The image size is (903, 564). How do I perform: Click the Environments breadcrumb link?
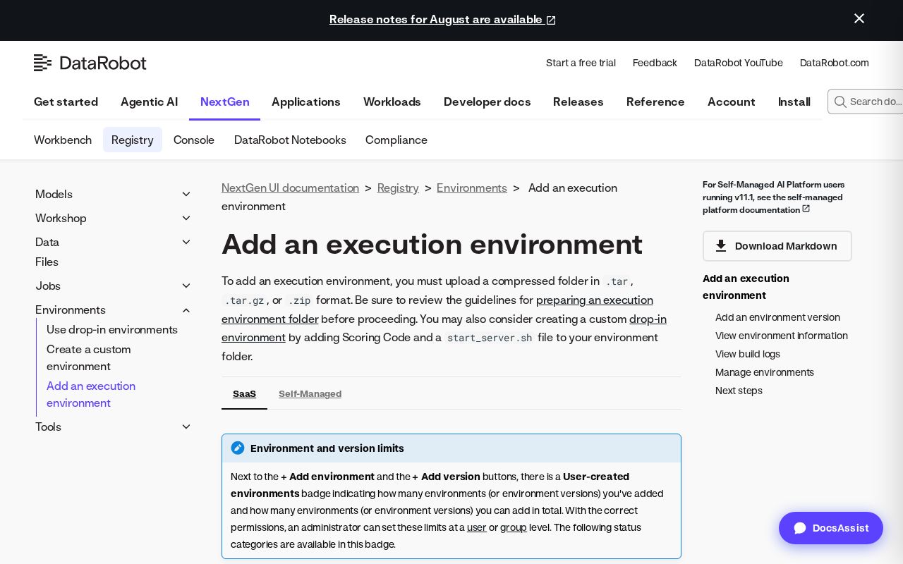coord(472,188)
